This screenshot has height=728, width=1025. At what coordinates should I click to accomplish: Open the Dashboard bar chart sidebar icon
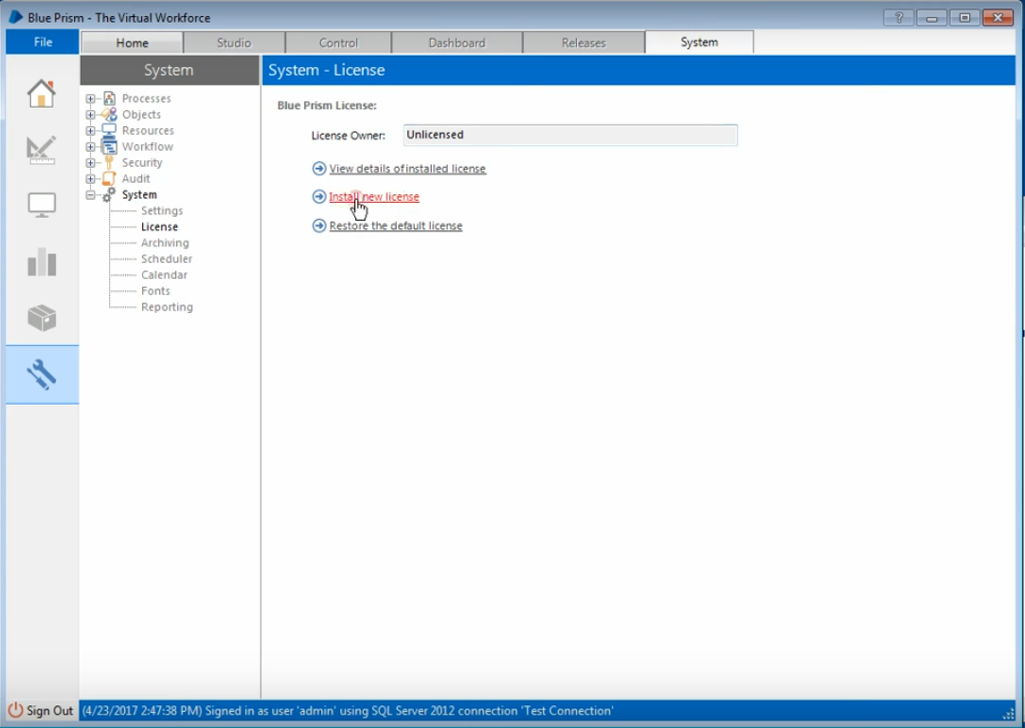coord(41,262)
